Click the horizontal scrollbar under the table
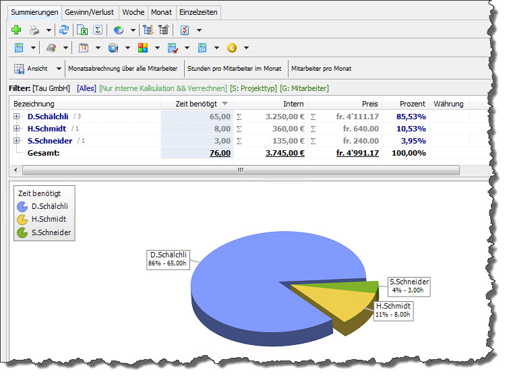The image size is (507, 378). tap(241, 170)
